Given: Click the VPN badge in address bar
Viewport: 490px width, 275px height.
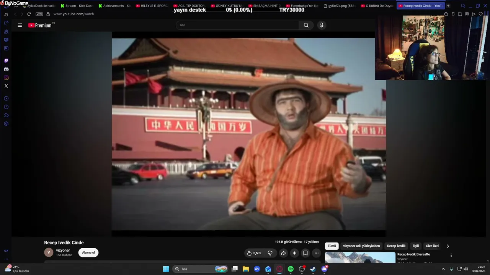Looking at the screenshot, I should coord(39,14).
